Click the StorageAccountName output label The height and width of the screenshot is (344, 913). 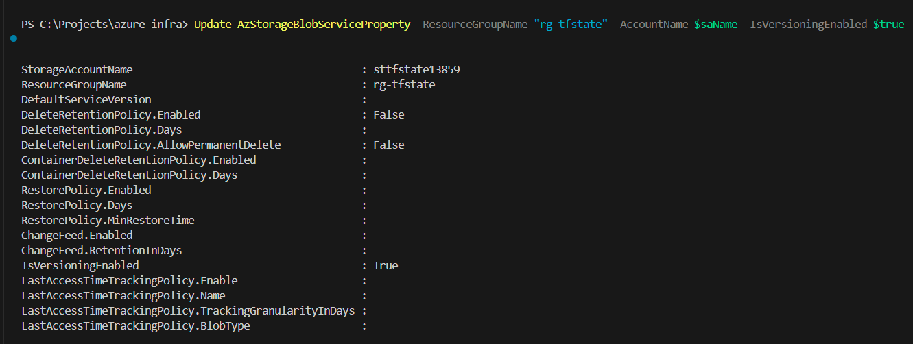pyautogui.click(x=77, y=70)
